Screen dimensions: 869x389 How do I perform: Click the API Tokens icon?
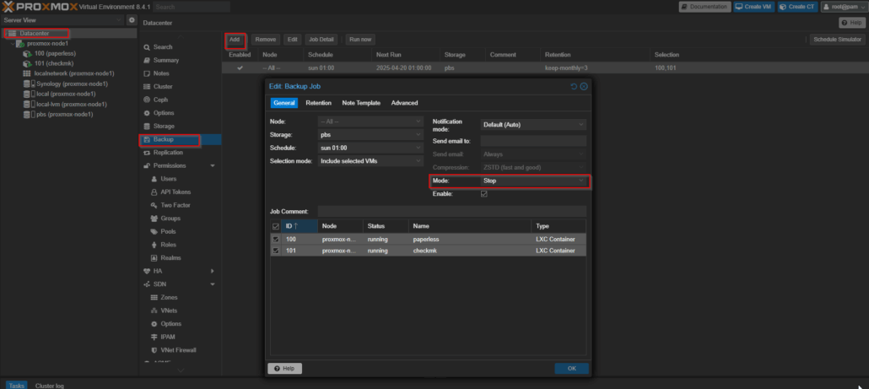pos(154,192)
